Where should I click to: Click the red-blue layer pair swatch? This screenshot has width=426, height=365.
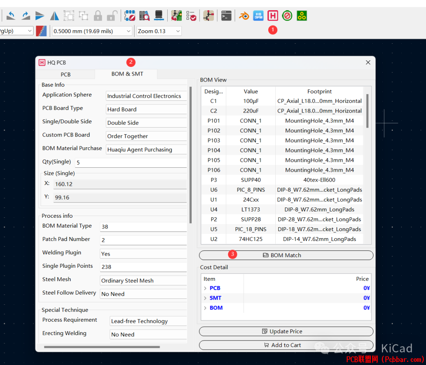pyautogui.click(x=41, y=31)
